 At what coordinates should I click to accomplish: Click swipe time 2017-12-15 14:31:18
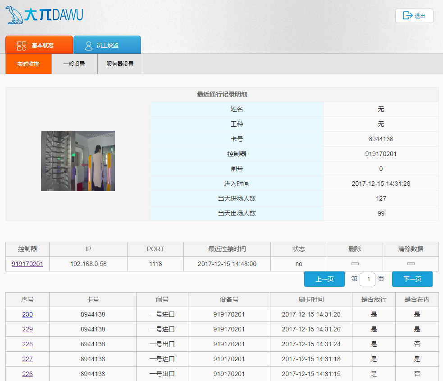[x=311, y=359]
